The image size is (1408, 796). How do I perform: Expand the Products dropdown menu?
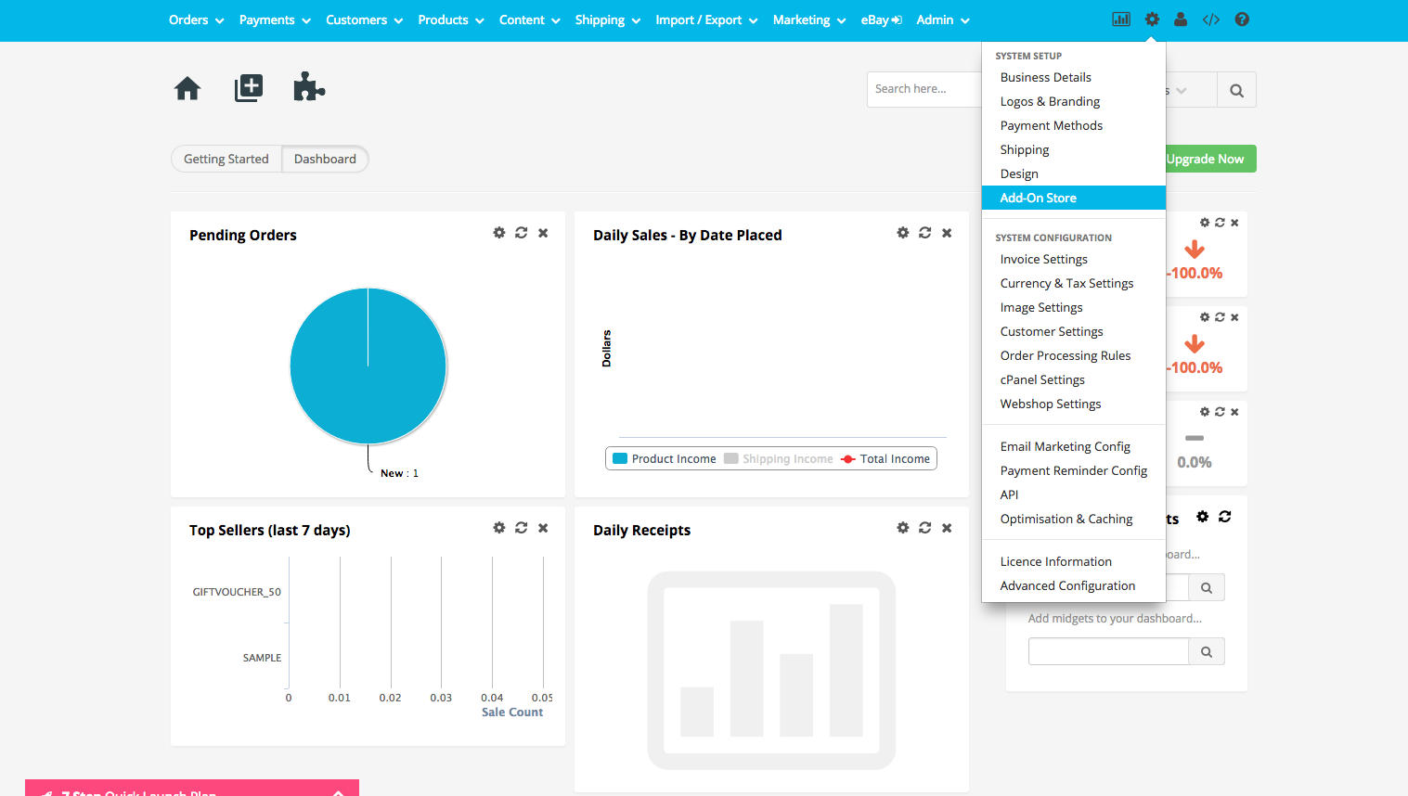point(450,20)
